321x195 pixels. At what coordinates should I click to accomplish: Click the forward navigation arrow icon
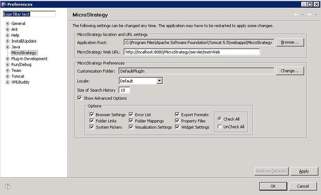[x=309, y=15]
